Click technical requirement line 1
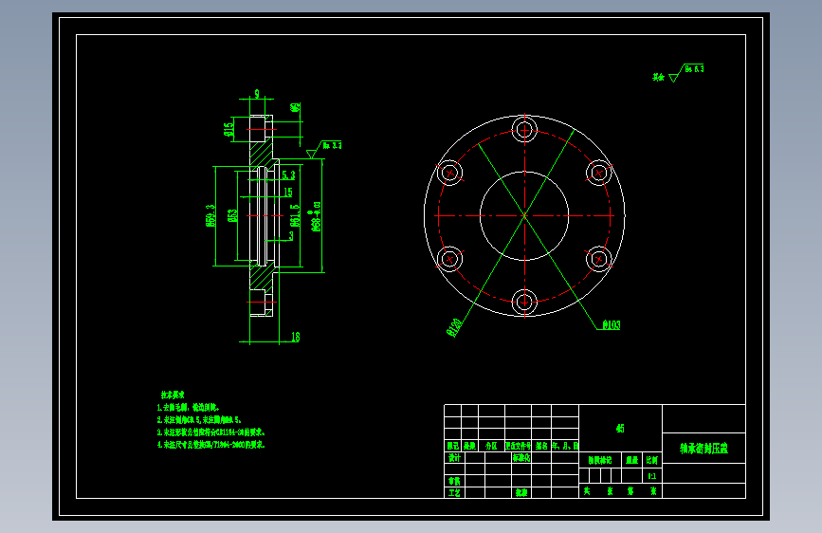 click(x=189, y=407)
